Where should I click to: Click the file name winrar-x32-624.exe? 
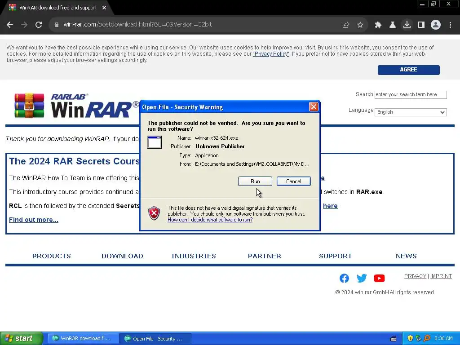tap(217, 138)
